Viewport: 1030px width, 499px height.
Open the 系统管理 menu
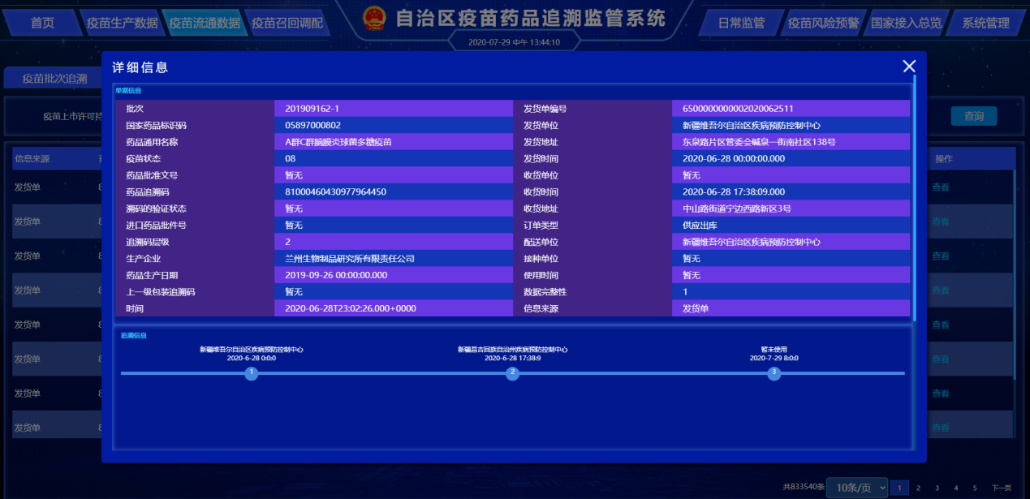pyautogui.click(x=985, y=23)
